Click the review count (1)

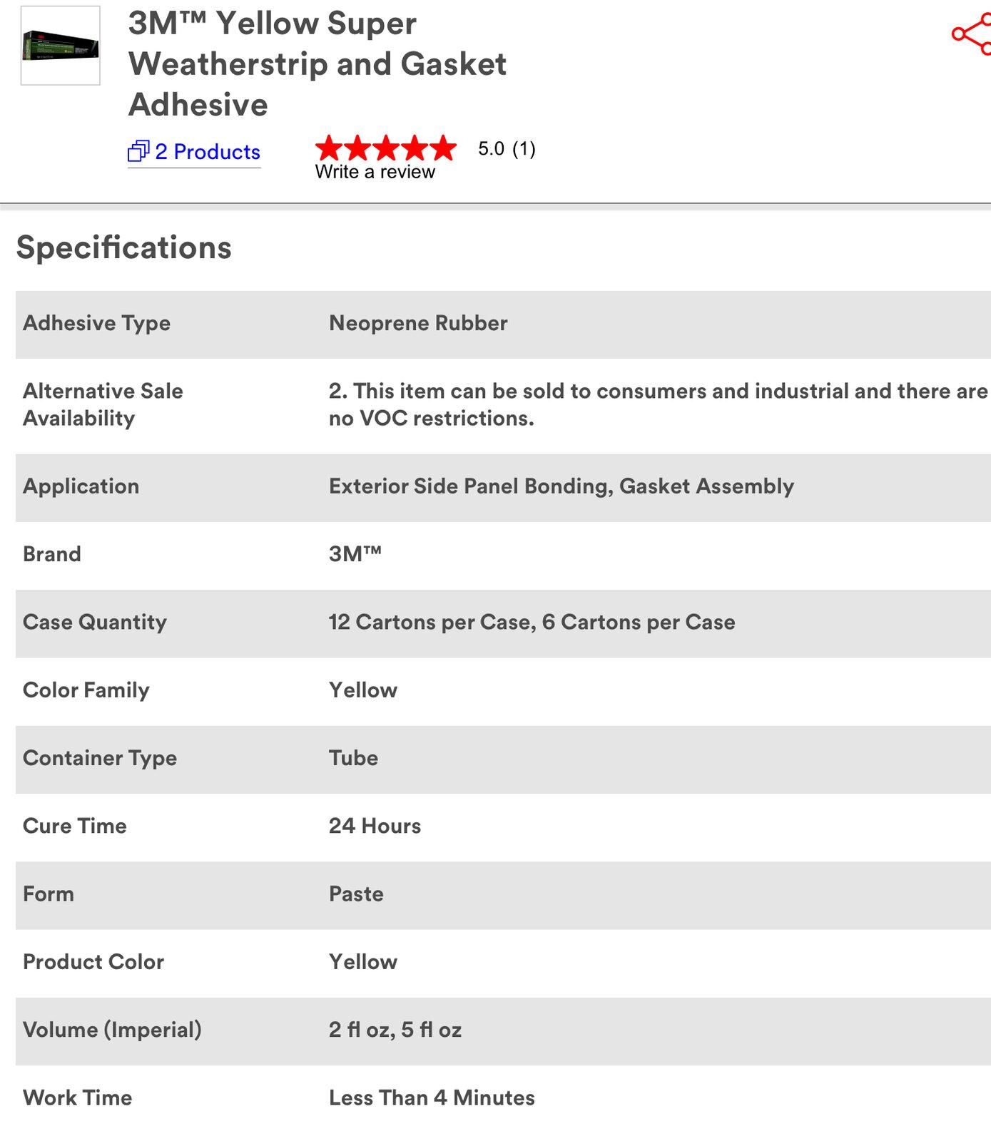pyautogui.click(x=524, y=148)
